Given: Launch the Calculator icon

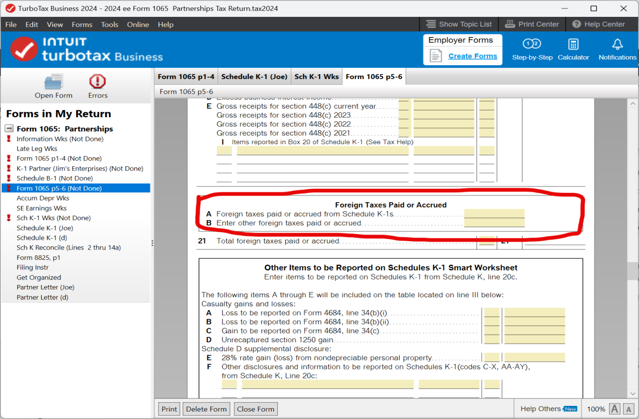Looking at the screenshot, I should coord(574,44).
